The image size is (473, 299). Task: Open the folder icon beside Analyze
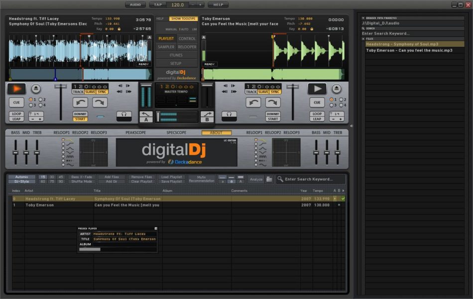(269, 179)
